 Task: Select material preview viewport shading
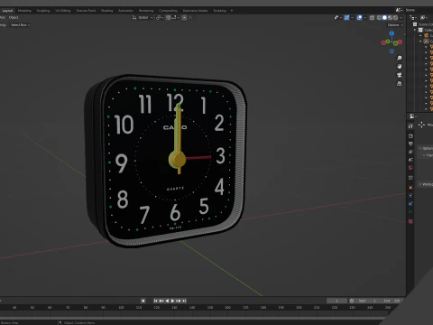(x=390, y=18)
